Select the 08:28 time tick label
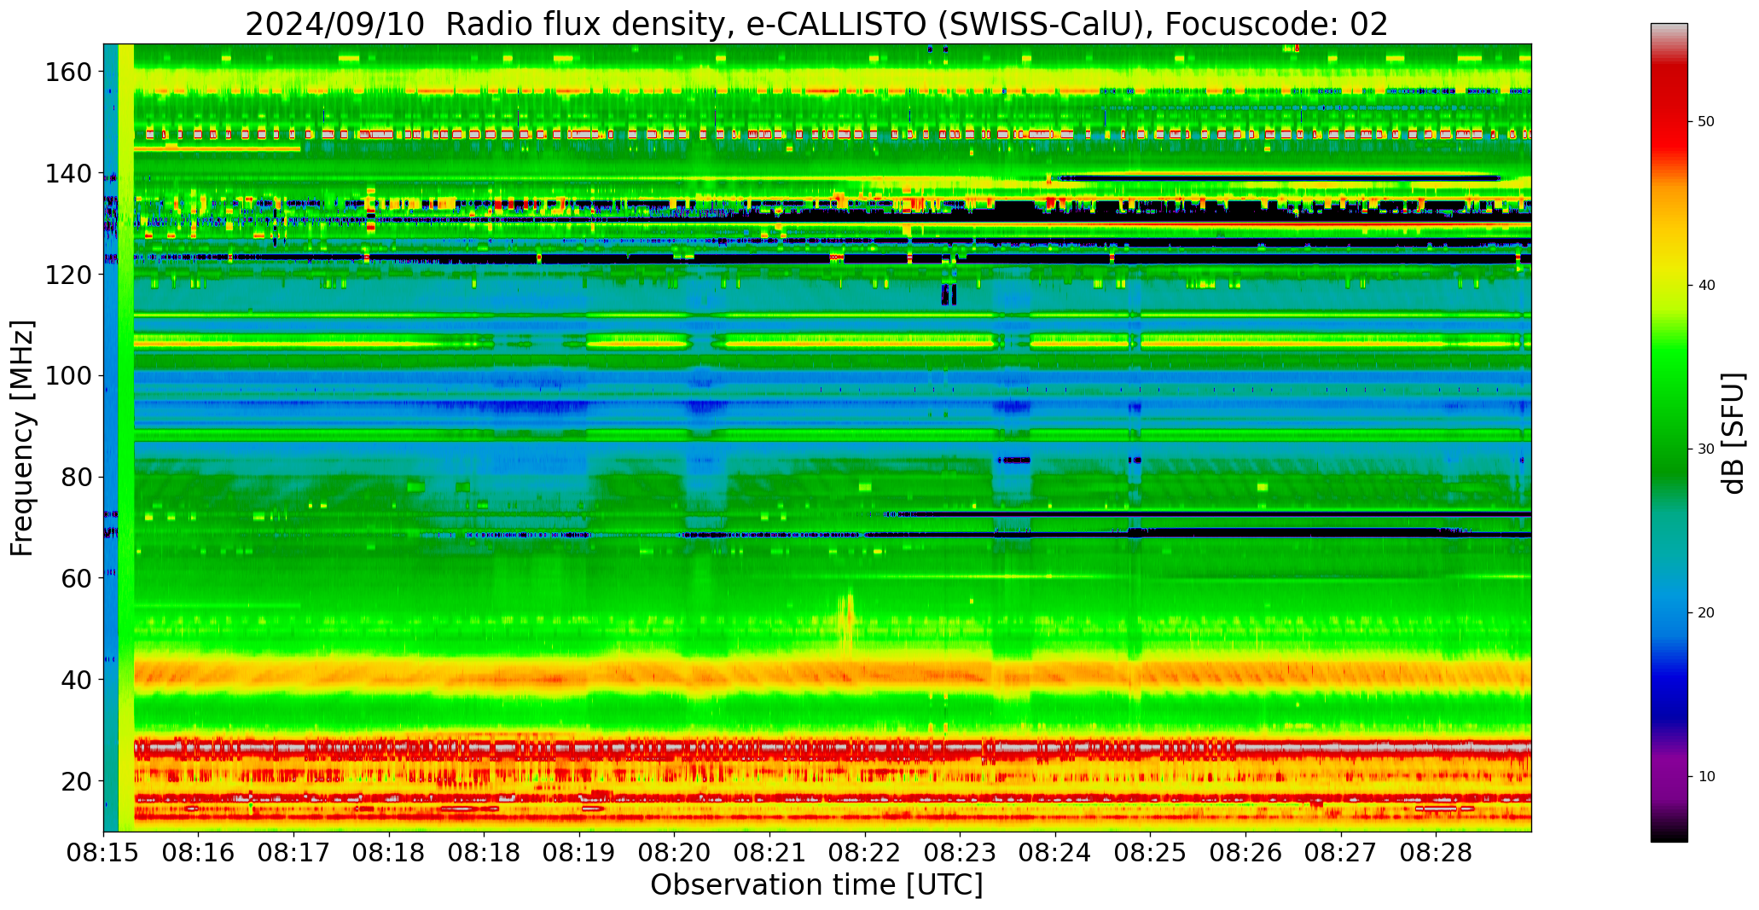The height and width of the screenshot is (910, 1759). (x=1435, y=853)
